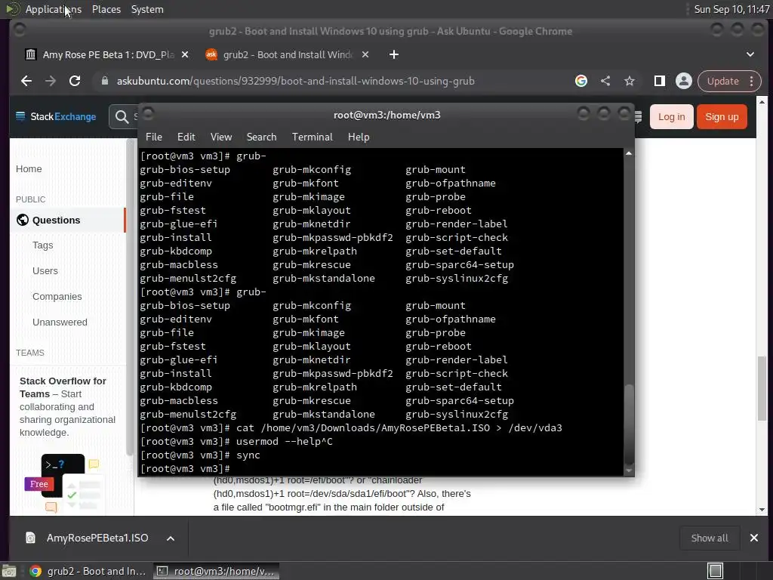Open terminal View menu
773x580 pixels.
pyautogui.click(x=221, y=137)
